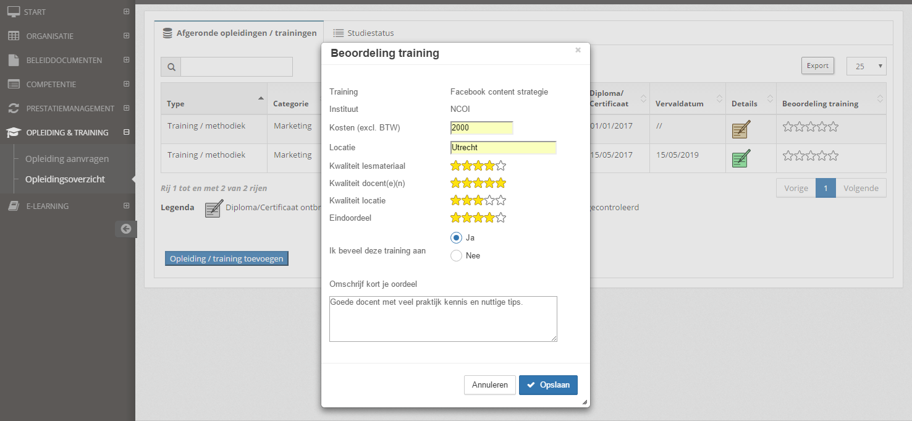
Task: Click the Omschrijf kort je oordeel textarea
Action: coord(443,318)
